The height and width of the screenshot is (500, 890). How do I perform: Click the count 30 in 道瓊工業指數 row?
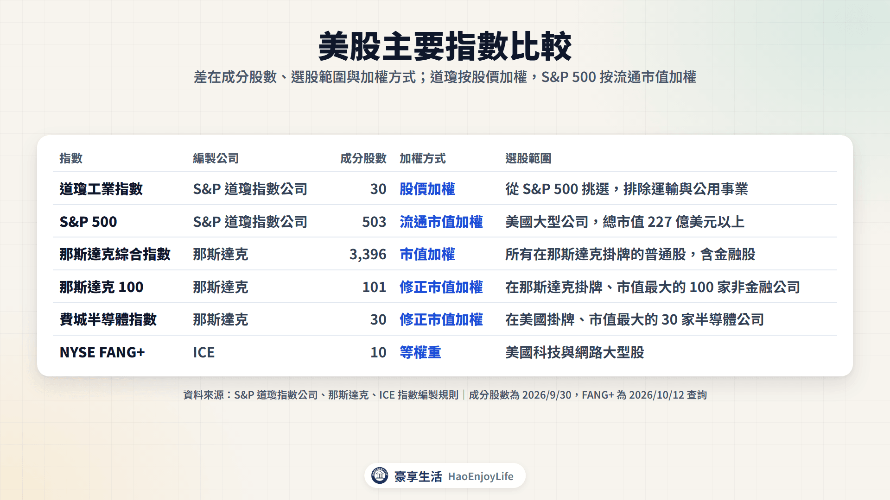point(378,189)
